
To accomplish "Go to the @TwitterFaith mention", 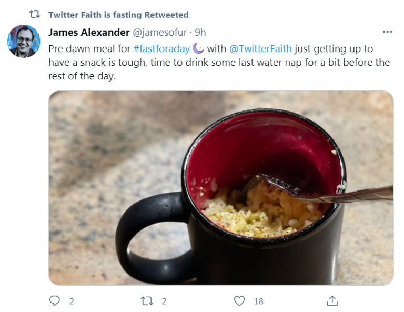I will [260, 49].
